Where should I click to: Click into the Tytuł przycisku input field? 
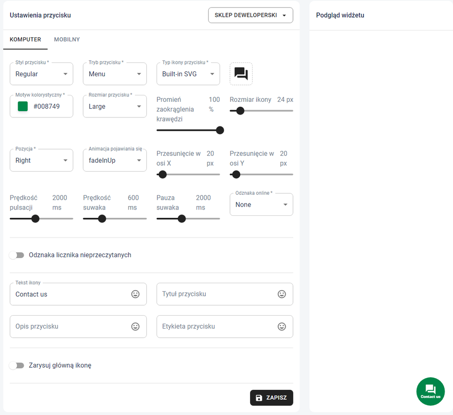click(x=217, y=294)
